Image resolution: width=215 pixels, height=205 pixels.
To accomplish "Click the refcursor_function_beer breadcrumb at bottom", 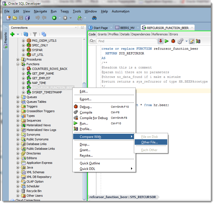I will [123, 197].
